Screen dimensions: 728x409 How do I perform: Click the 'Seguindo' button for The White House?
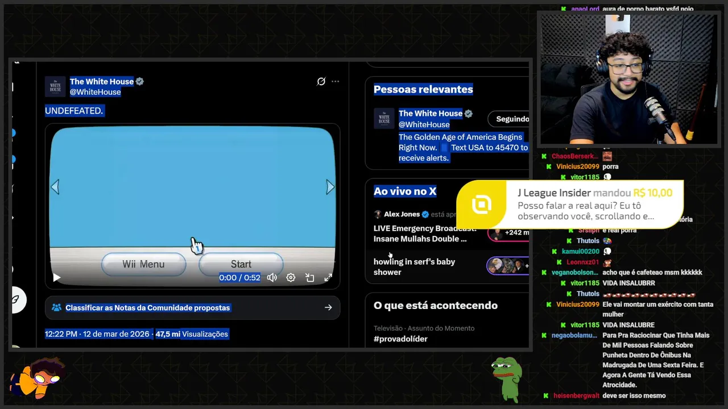pos(510,119)
